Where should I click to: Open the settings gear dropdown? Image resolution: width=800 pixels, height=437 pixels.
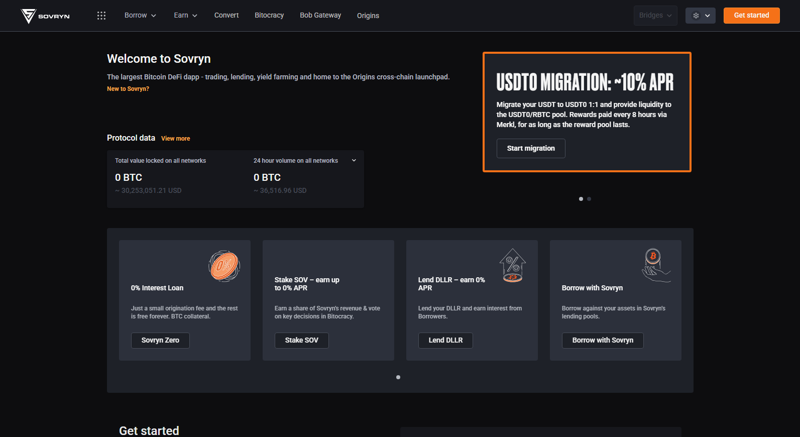tap(701, 16)
